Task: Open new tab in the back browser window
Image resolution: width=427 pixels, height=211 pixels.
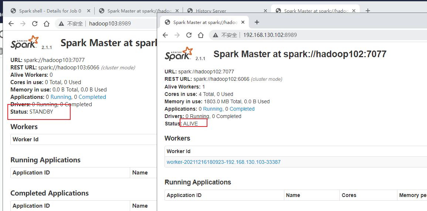Action: tap(367, 11)
